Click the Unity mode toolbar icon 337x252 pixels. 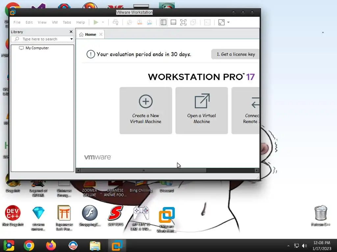193,22
